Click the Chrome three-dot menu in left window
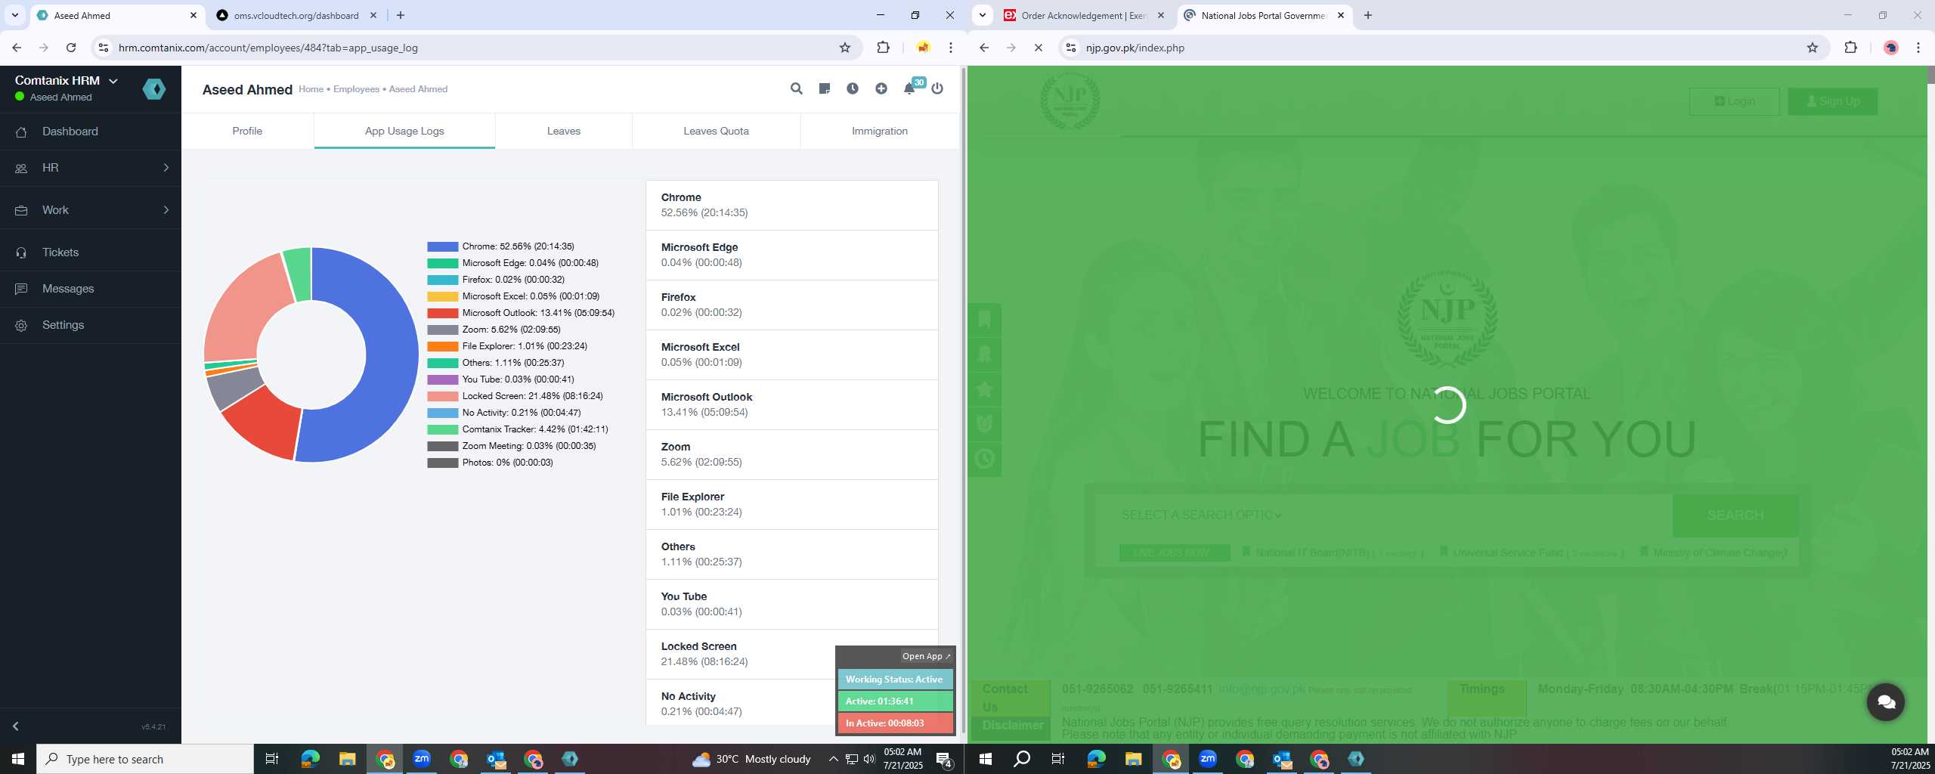The height and width of the screenshot is (774, 1935). point(951,48)
